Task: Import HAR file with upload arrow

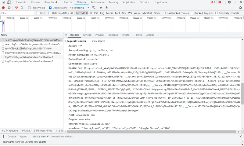Action: point(101,8)
